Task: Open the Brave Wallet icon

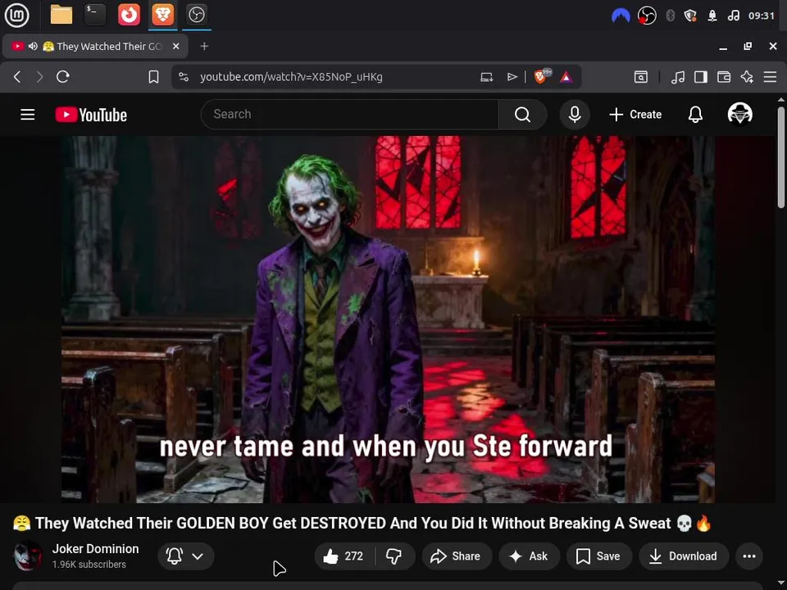Action: pyautogui.click(x=724, y=77)
